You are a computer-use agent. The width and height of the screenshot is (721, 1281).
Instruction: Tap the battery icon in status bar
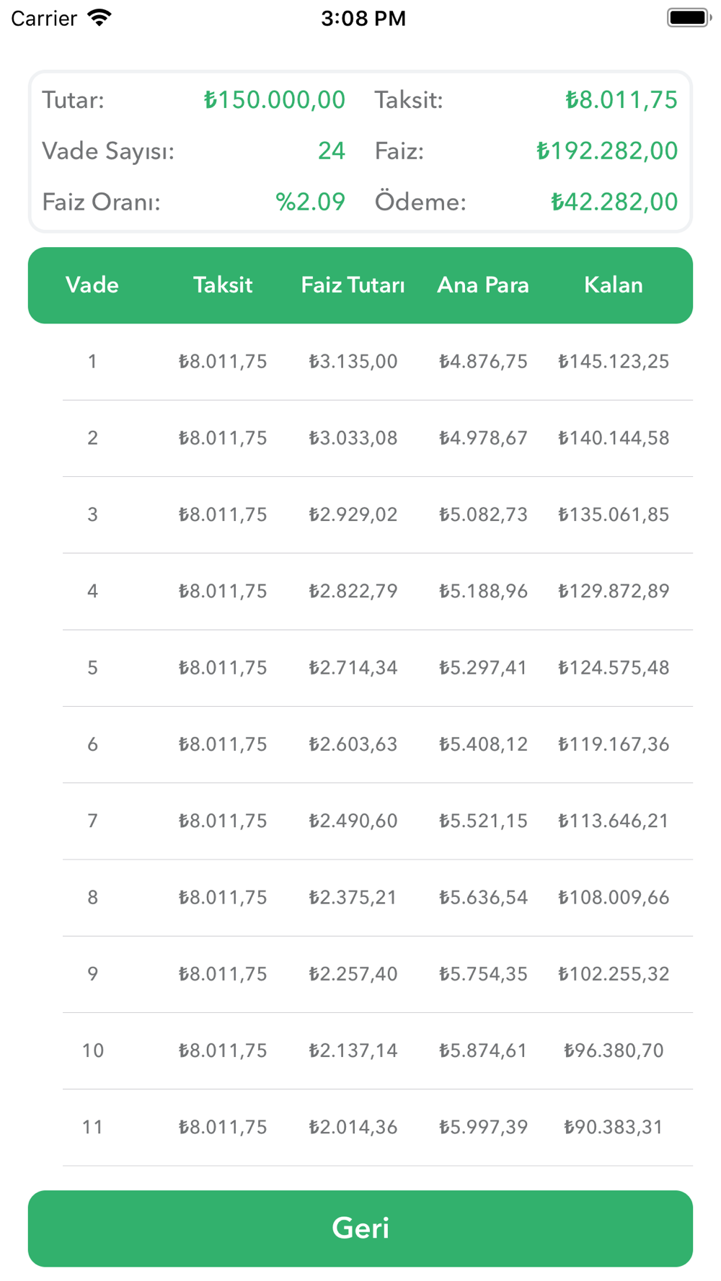pos(689,18)
